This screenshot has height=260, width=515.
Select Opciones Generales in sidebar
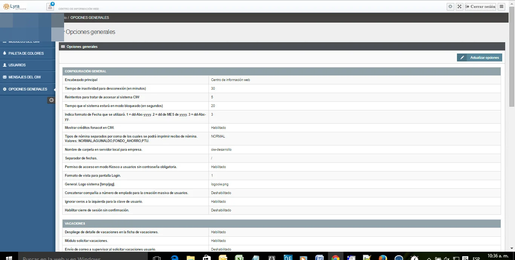point(28,89)
